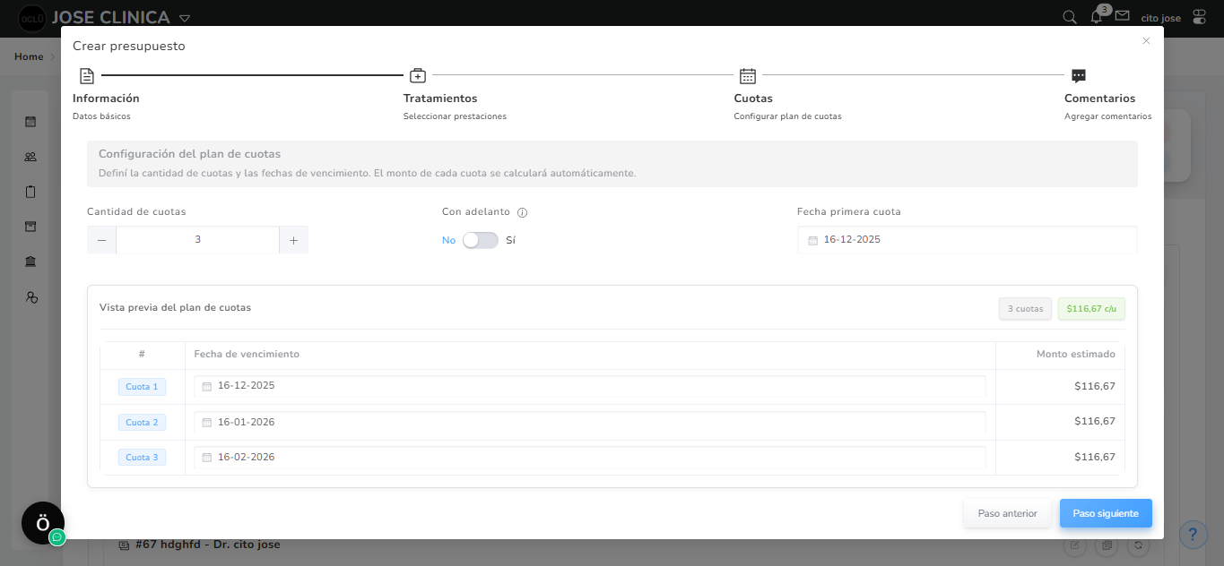Open the Fecha primera cuota date field

[x=967, y=240]
